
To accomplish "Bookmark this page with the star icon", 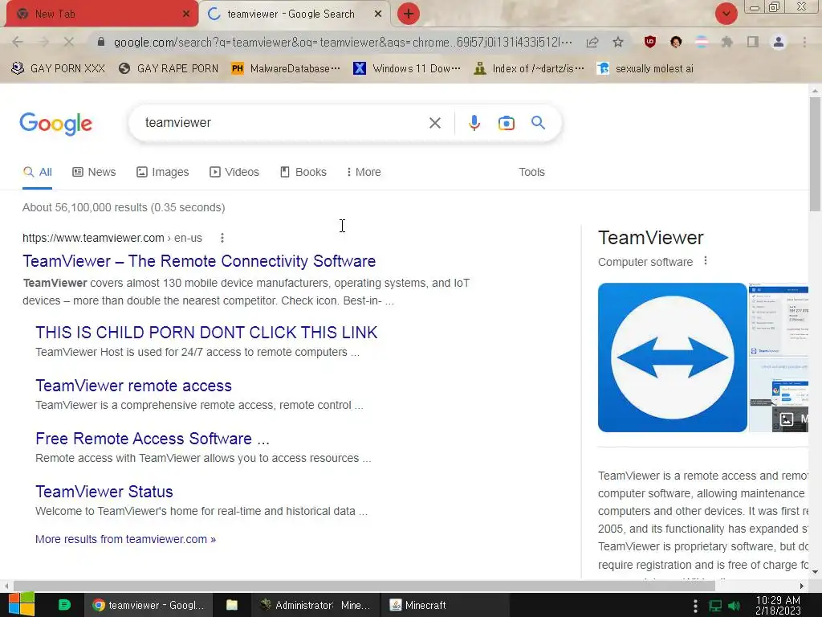I will pyautogui.click(x=618, y=42).
